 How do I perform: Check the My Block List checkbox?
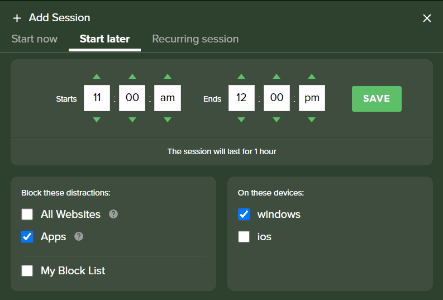(27, 270)
